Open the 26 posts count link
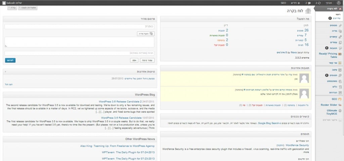 (306, 31)
